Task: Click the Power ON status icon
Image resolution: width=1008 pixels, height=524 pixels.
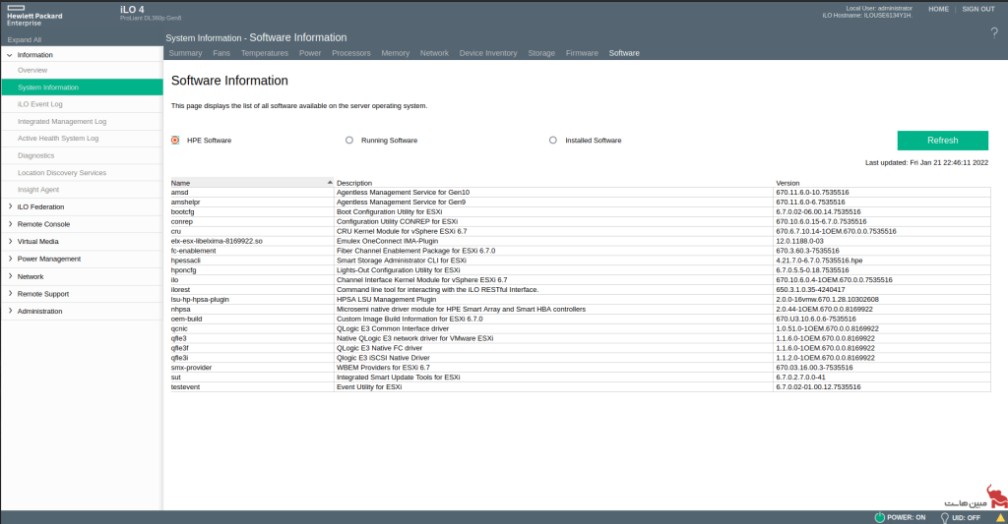Action: (x=879, y=517)
